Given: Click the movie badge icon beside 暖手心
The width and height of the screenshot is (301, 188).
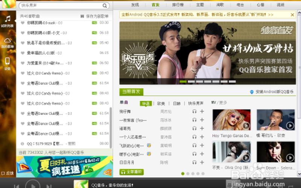Looking at the screenshot, I should point(149,154).
